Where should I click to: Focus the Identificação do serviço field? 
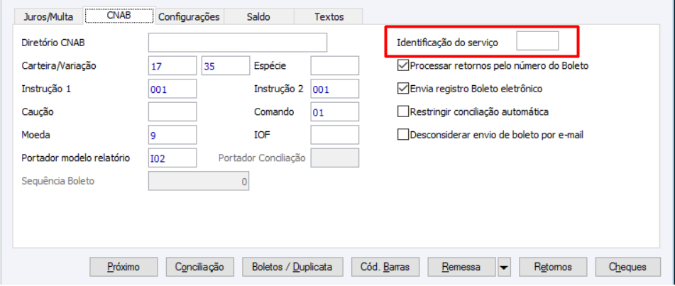[537, 42]
